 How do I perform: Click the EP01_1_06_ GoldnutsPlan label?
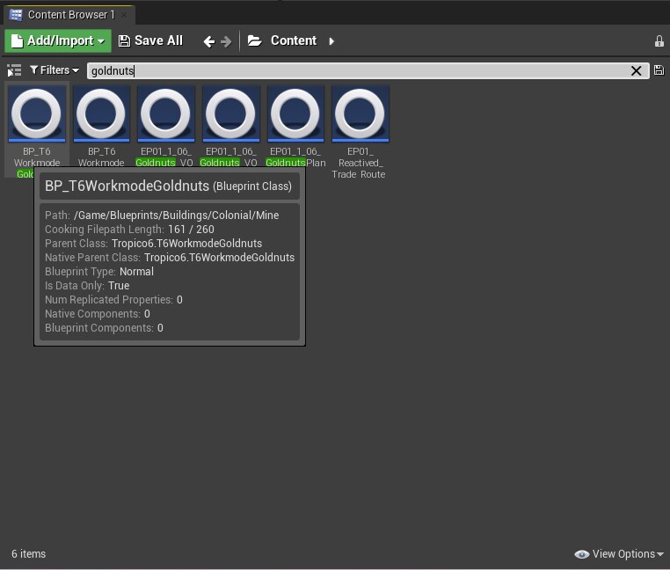(x=295, y=157)
